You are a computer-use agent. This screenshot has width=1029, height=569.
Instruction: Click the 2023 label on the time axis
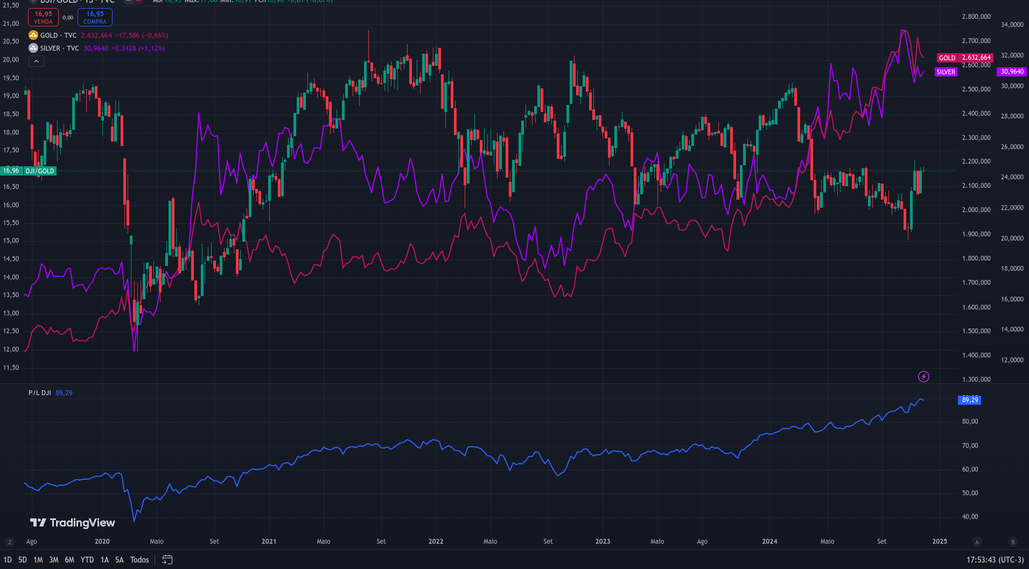(603, 542)
